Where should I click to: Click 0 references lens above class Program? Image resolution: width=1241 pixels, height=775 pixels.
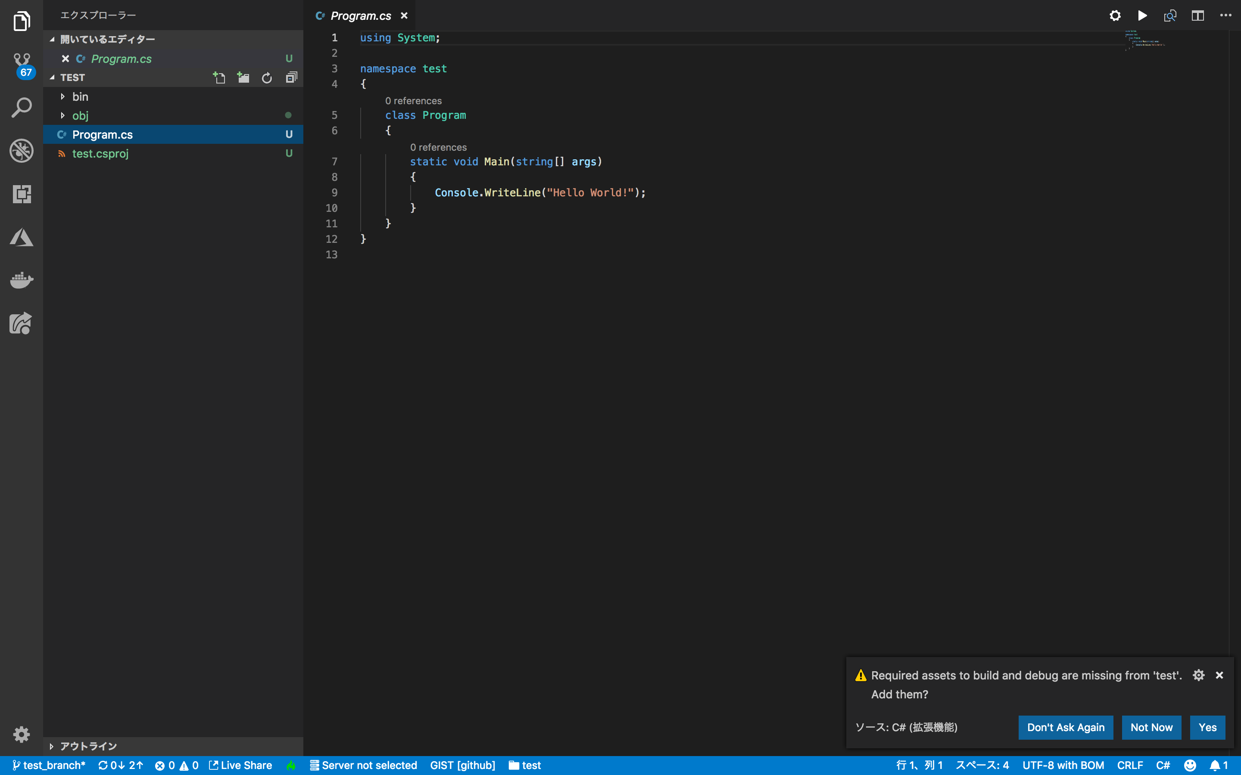[413, 101]
